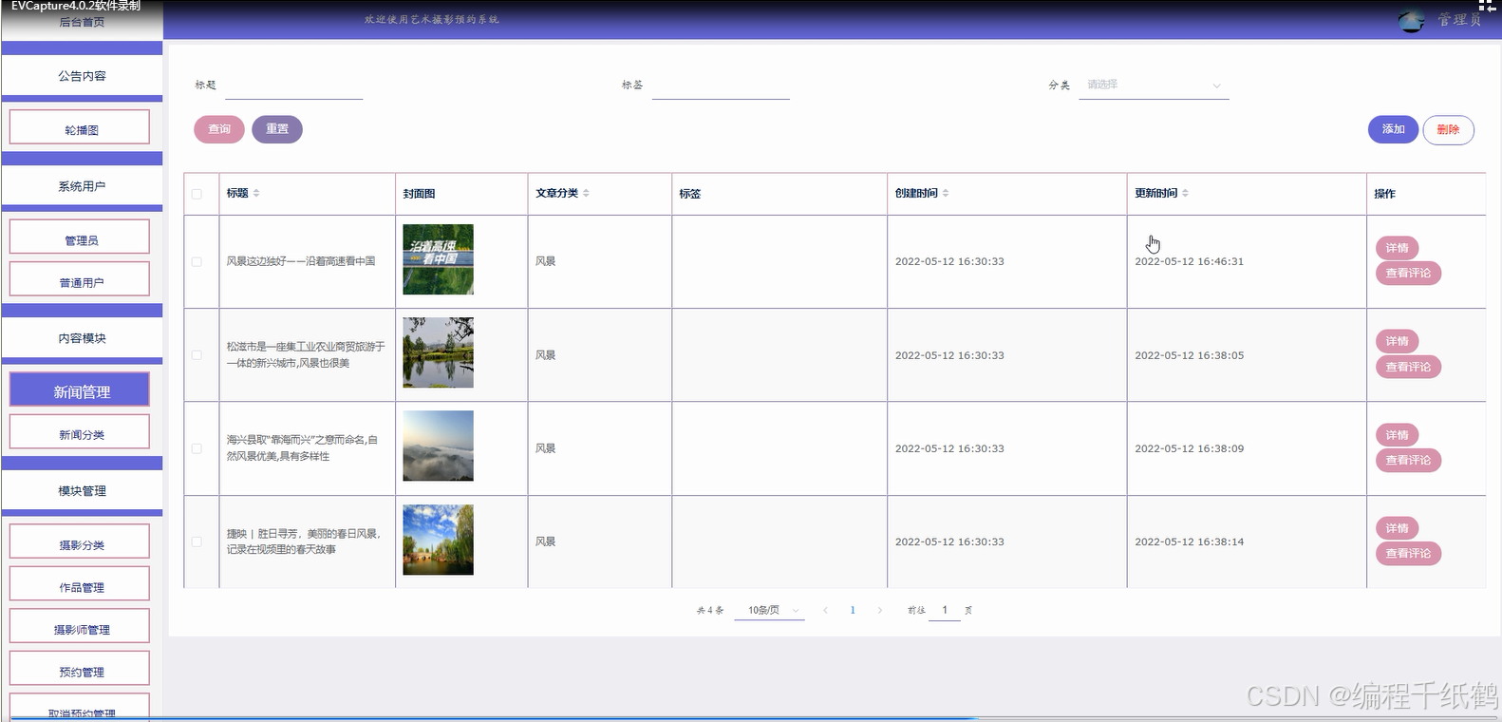The width and height of the screenshot is (1502, 722).
Task: Click the 添加 add button
Action: (1393, 129)
